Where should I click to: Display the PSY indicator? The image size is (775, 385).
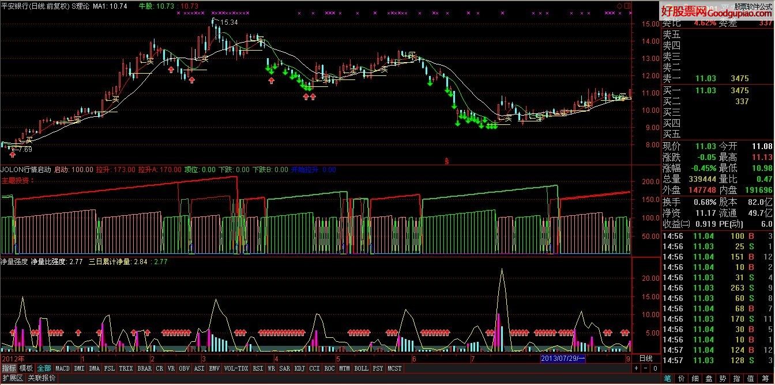(x=378, y=368)
